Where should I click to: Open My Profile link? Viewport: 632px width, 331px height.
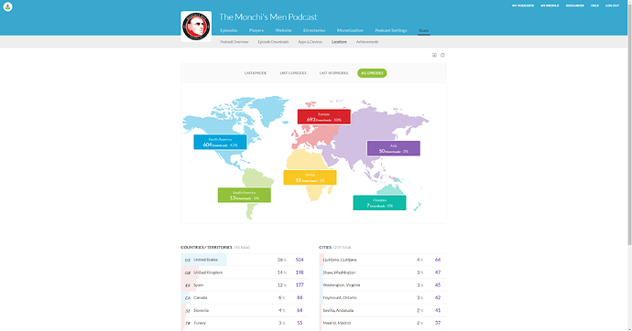550,5
